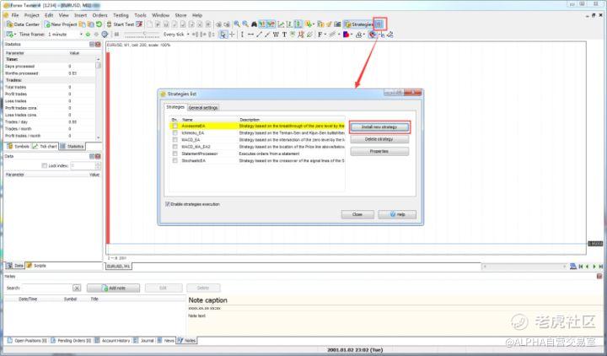Click the zoom out magnifier icon
The image size is (607, 356).
tap(245, 24)
